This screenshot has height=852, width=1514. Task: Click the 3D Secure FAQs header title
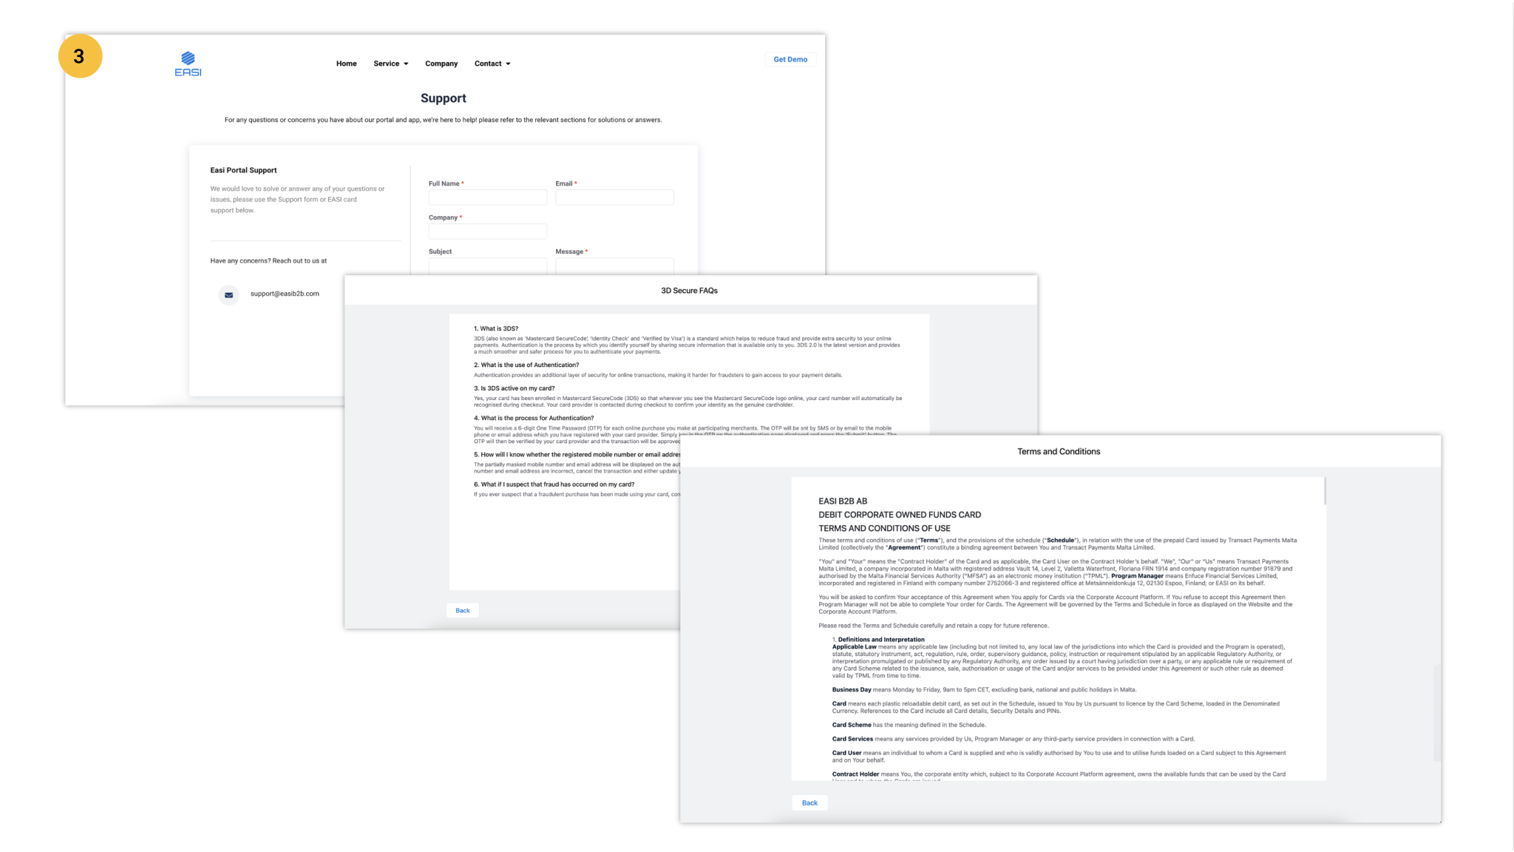tap(689, 291)
